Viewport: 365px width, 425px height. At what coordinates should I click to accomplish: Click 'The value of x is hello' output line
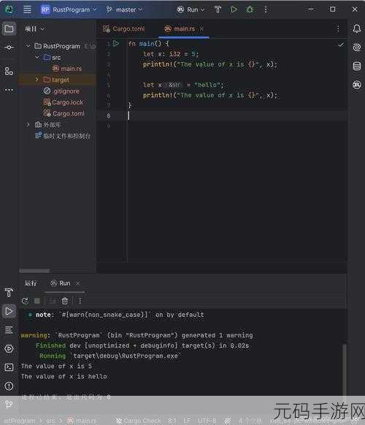pyautogui.click(x=64, y=377)
